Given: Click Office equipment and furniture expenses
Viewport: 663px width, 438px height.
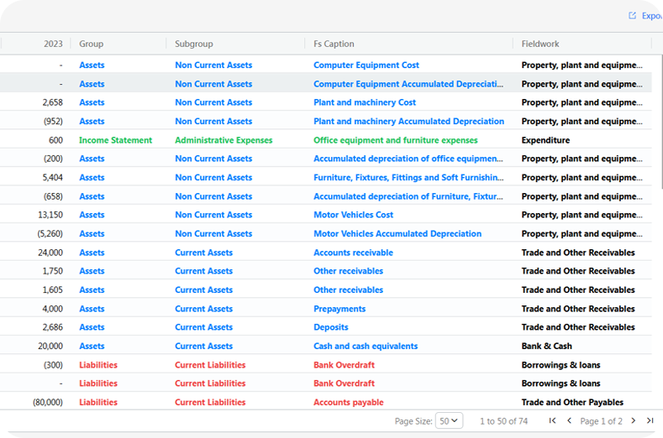Looking at the screenshot, I should click(x=395, y=140).
